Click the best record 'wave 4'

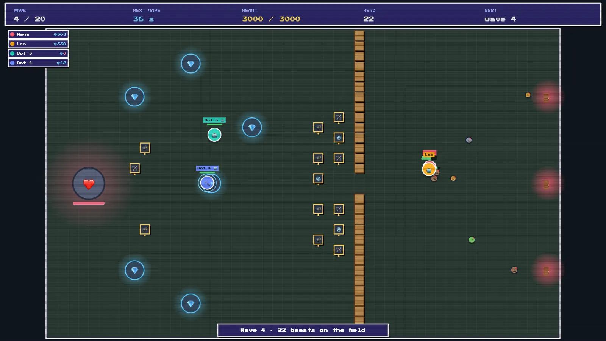coord(500,19)
